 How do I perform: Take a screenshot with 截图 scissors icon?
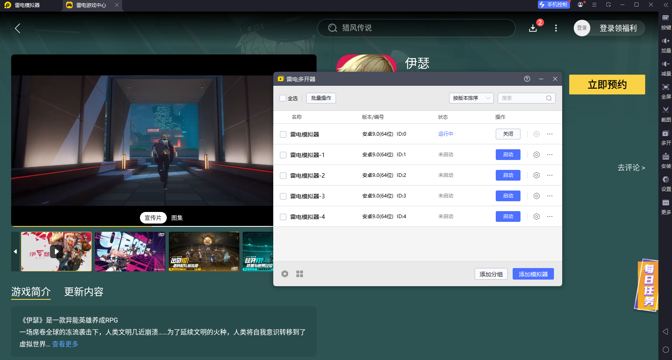pyautogui.click(x=665, y=115)
